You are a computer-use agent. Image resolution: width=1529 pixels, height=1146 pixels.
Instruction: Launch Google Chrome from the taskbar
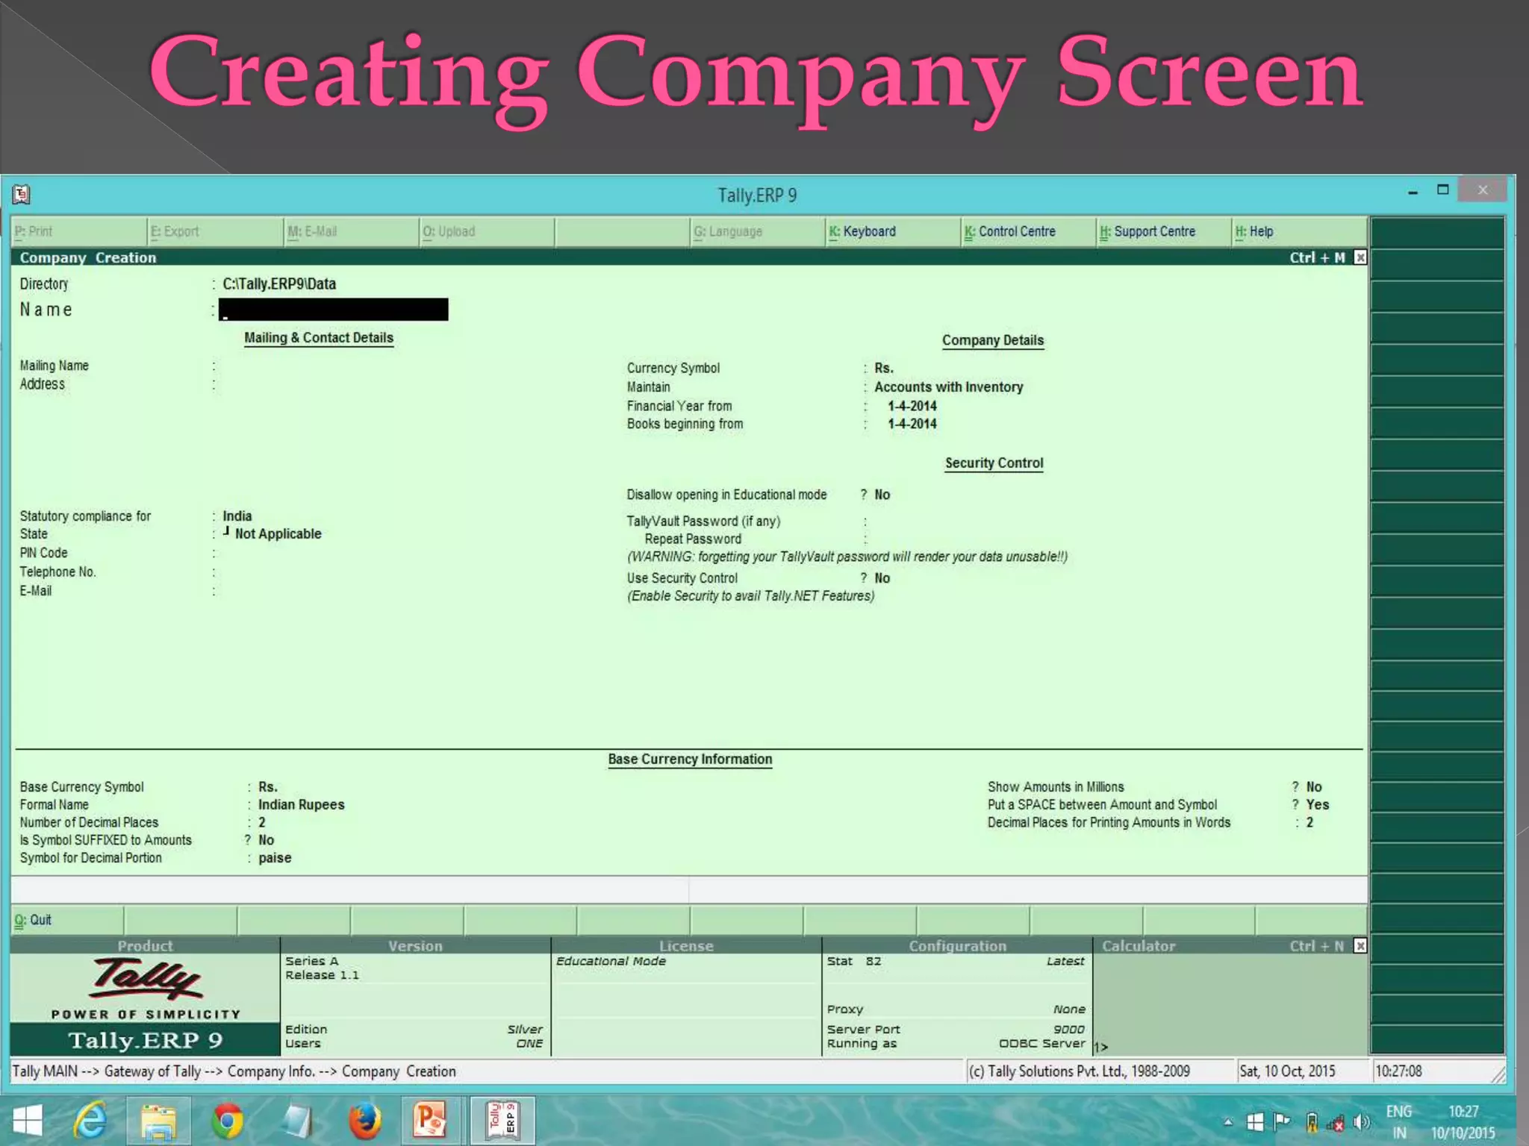coord(227,1121)
